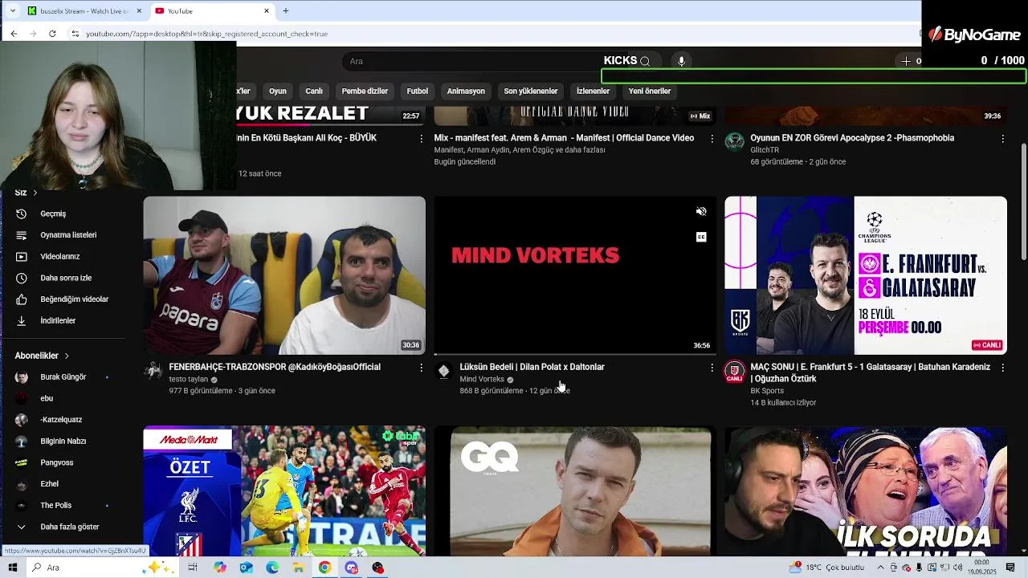The width and height of the screenshot is (1028, 578).
Task: Open Edge from the Windows taskbar
Action: point(272,568)
